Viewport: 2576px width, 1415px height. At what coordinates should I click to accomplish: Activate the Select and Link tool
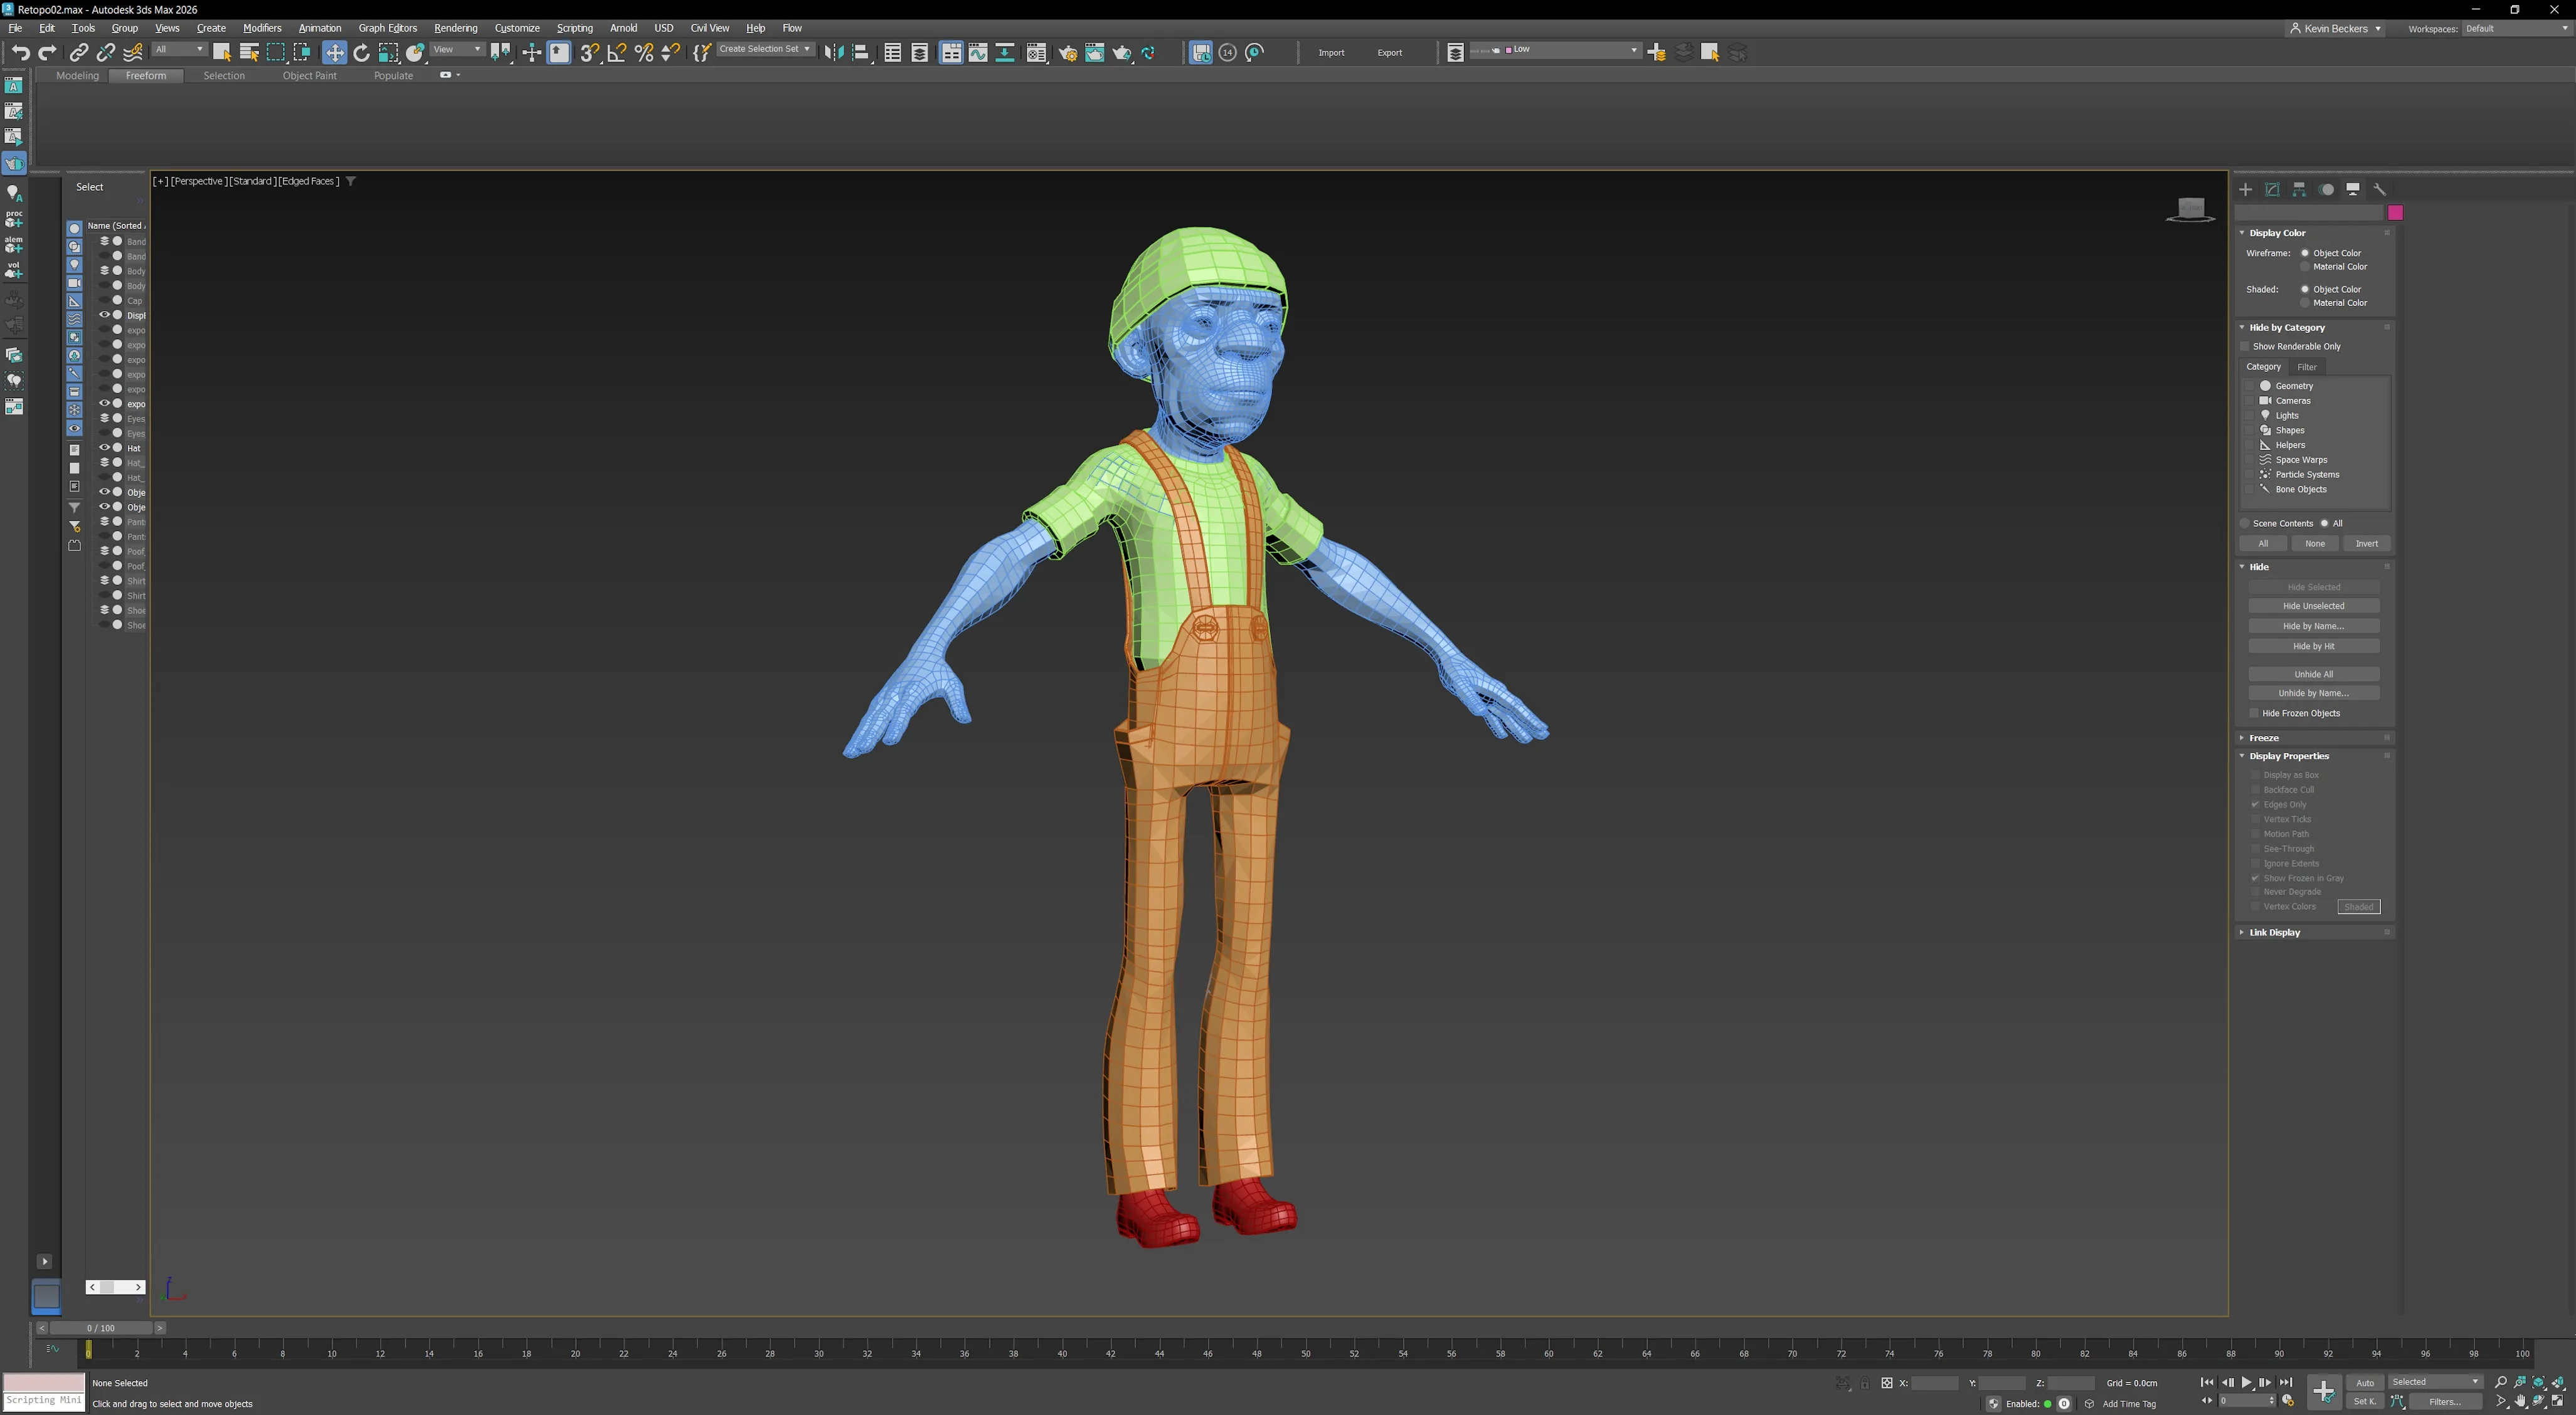tap(78, 52)
